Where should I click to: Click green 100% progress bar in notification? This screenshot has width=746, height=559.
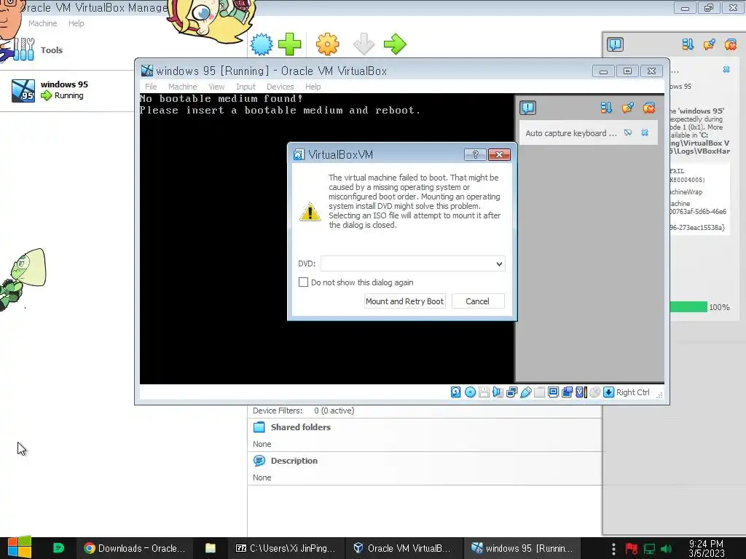(688, 307)
